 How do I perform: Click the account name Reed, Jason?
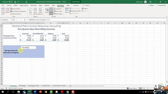click(139, 2)
